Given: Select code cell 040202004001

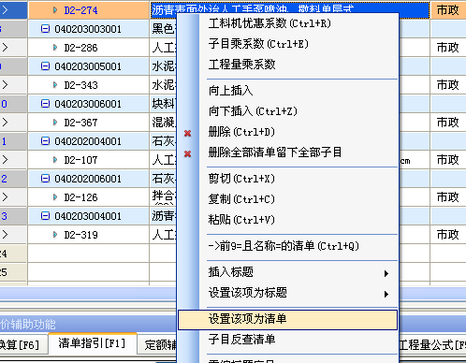Looking at the screenshot, I should point(88,141).
